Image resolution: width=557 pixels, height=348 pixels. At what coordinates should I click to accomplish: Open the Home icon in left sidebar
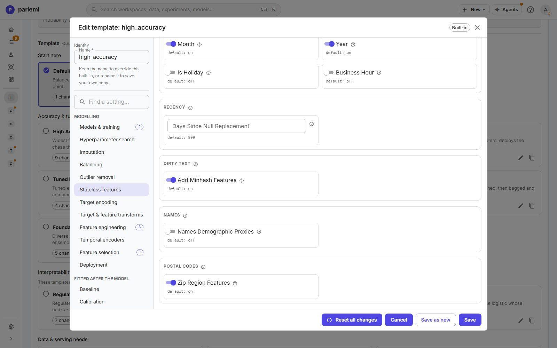coord(11,30)
